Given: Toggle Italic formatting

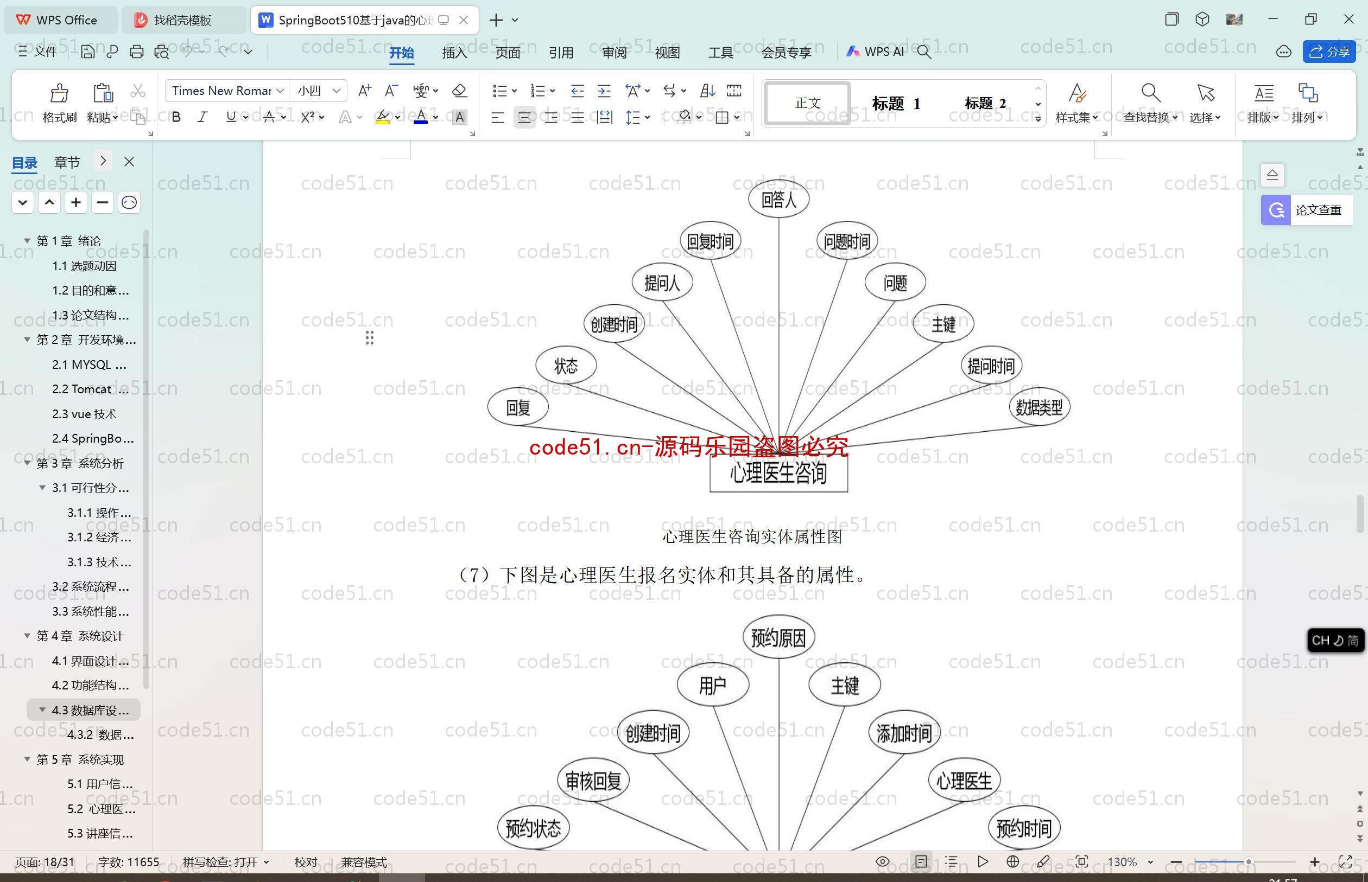Looking at the screenshot, I should [202, 117].
